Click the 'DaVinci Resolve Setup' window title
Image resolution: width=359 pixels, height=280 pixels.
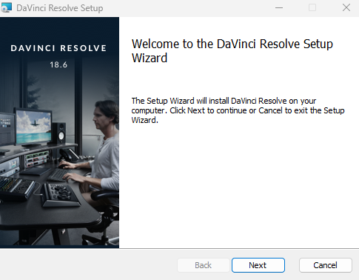point(60,8)
